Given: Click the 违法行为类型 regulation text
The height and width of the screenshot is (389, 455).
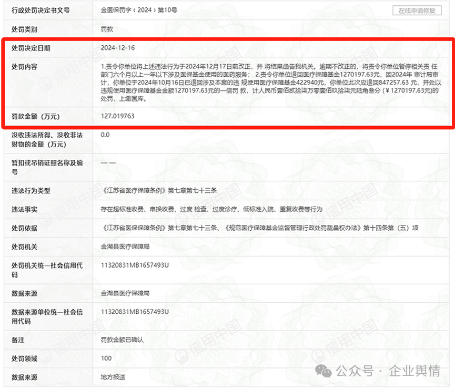Looking at the screenshot, I should 159,191.
